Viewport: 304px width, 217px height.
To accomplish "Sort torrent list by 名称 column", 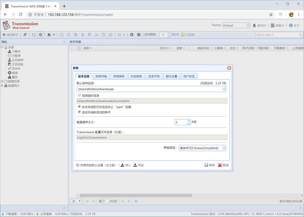I will tap(86, 48).
